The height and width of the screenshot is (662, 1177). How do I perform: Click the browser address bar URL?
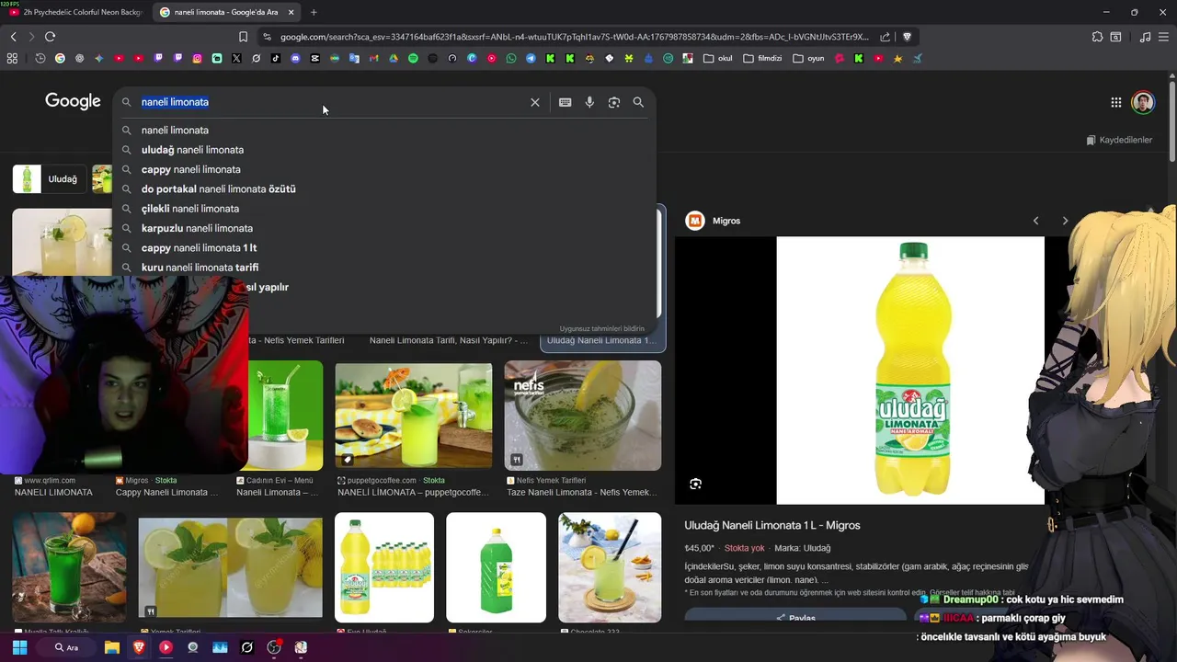click(574, 37)
